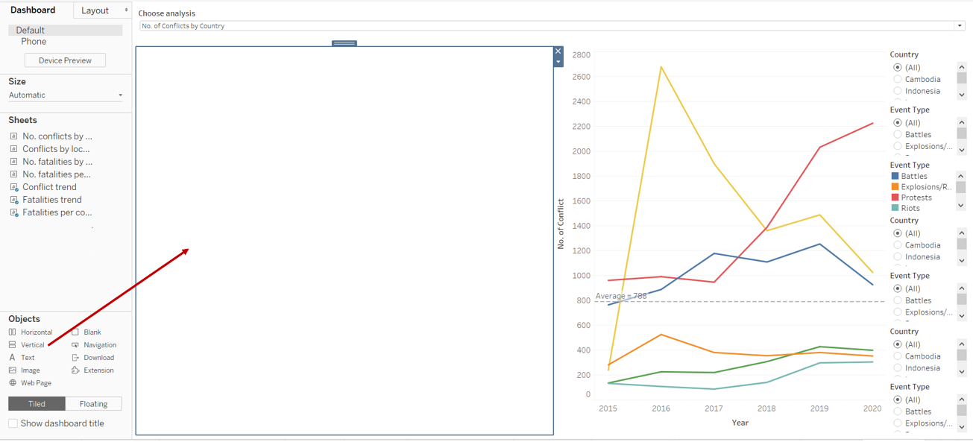Open the Conflict trend sheet
This screenshot has height=442, width=973.
pos(49,187)
